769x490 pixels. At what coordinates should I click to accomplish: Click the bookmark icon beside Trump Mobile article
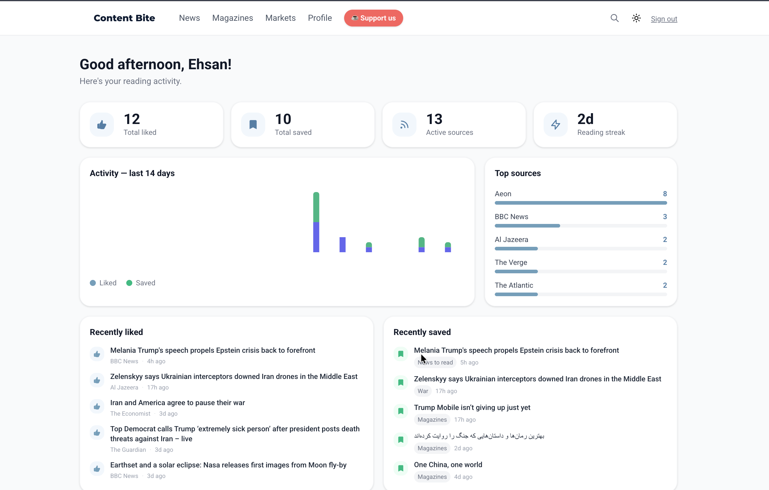tap(400, 411)
